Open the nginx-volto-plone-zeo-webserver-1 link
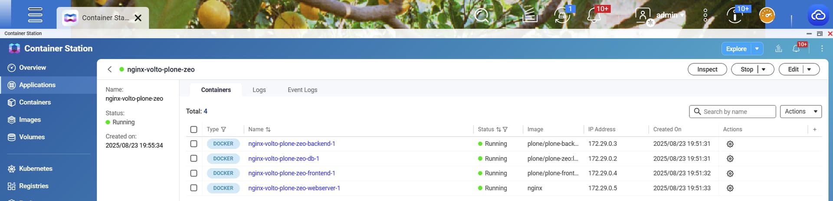 click(x=294, y=188)
